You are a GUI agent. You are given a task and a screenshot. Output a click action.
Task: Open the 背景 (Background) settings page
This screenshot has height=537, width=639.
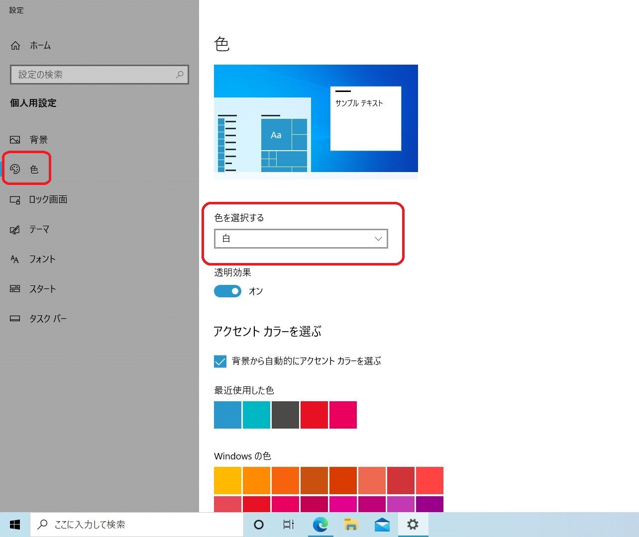38,140
